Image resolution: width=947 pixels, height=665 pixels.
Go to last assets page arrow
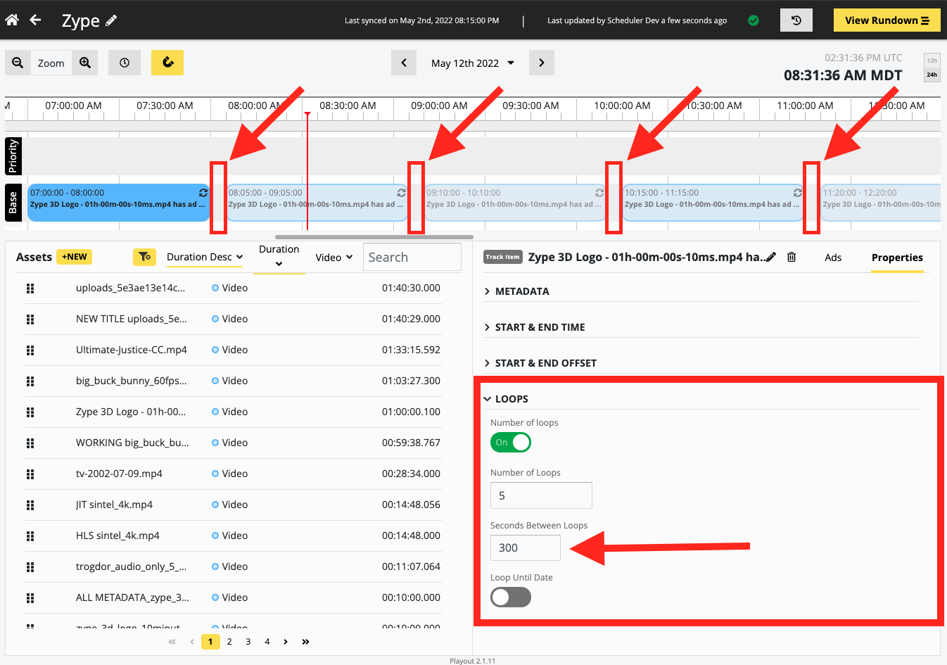305,642
